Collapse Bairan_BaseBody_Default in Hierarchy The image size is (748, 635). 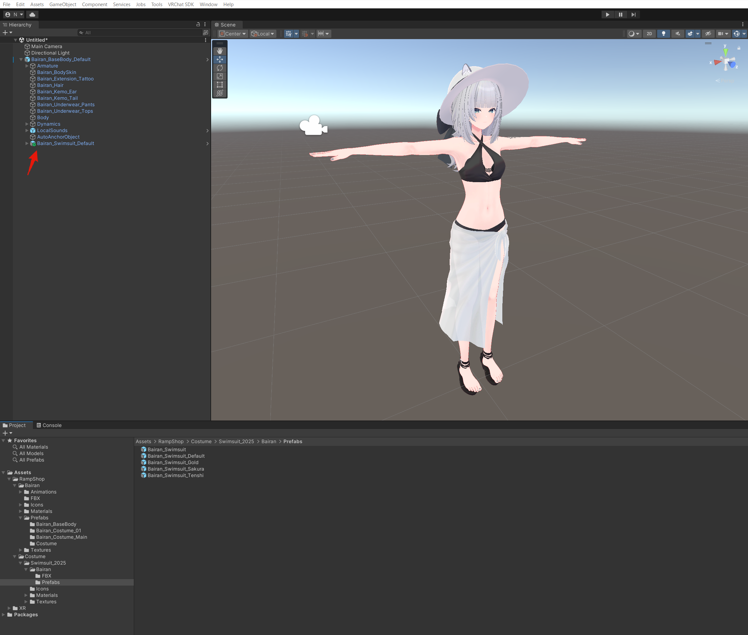click(21, 59)
